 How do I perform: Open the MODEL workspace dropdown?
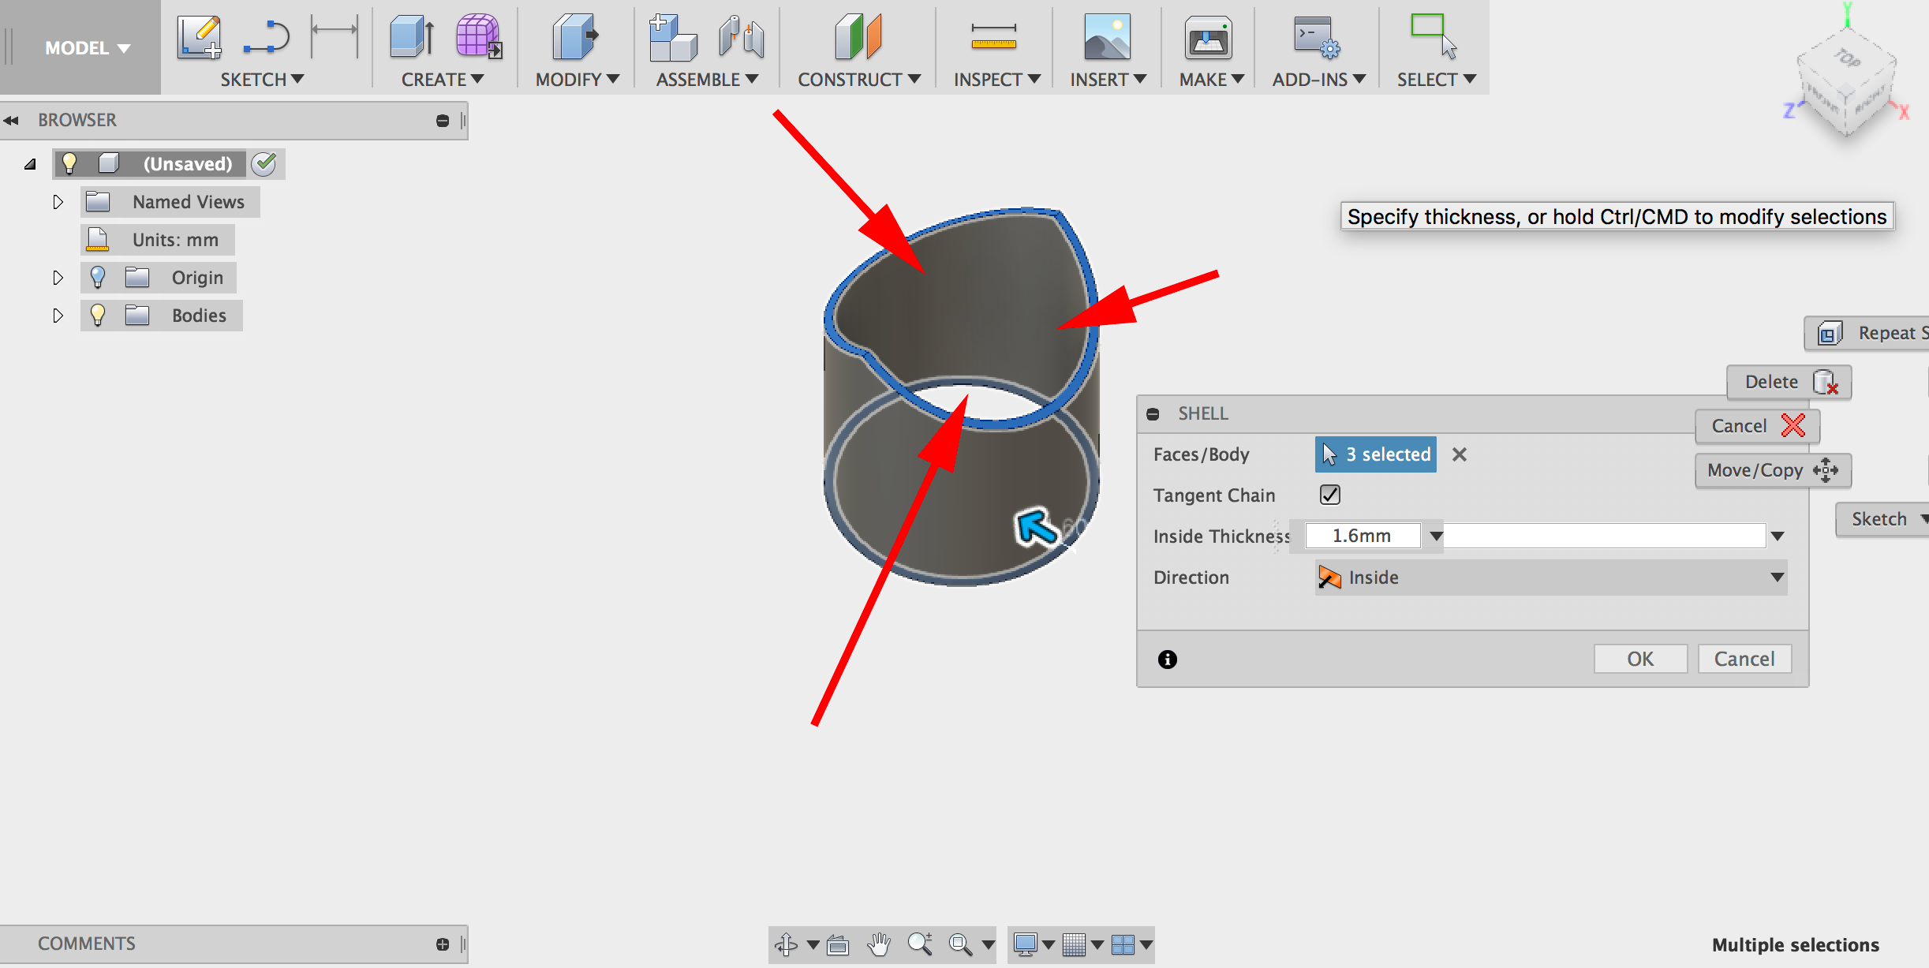coord(87,47)
